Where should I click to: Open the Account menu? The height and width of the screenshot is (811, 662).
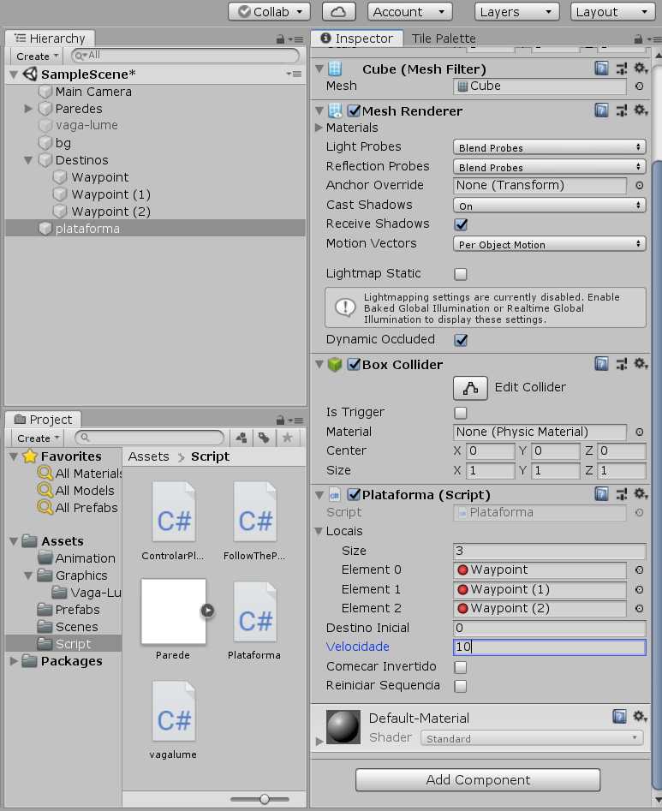[409, 11]
